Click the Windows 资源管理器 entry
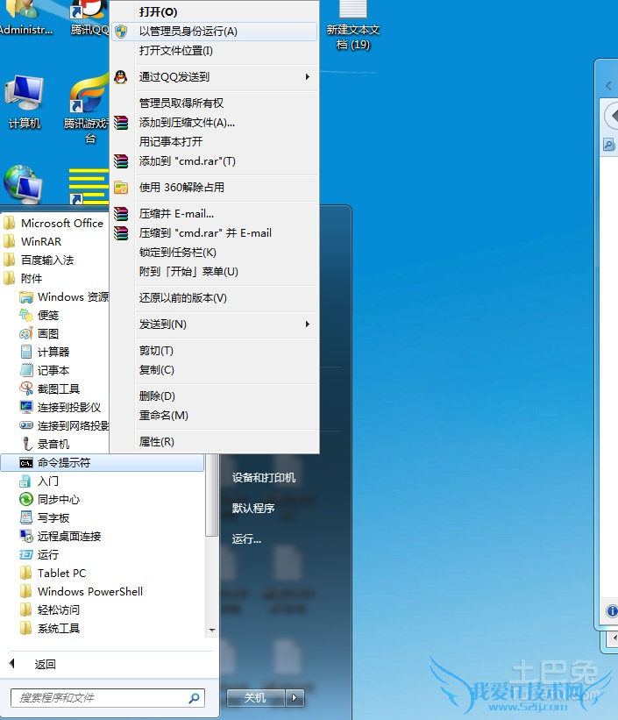Screen dimensions: 618x720 [x=64, y=297]
